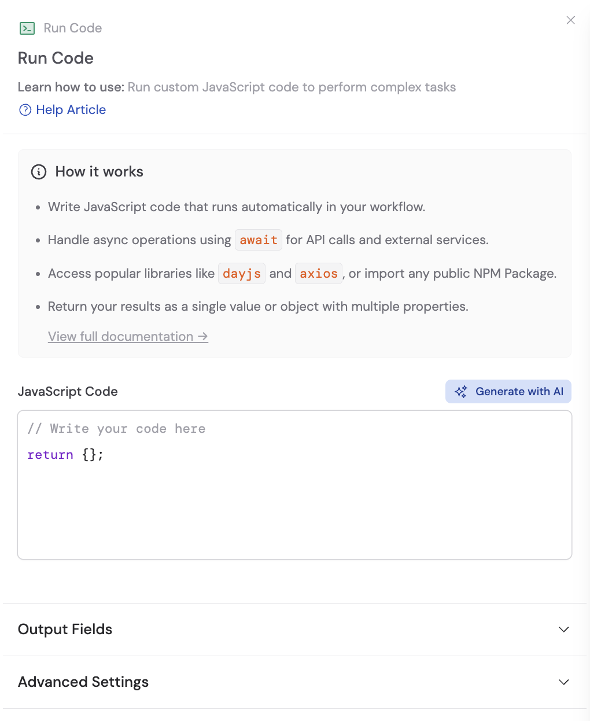Click the dayjs library badge
Viewport: 590px width, 721px height.
click(241, 273)
